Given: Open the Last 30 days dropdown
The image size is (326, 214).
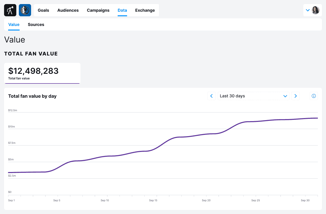Looking at the screenshot, I should (253, 96).
